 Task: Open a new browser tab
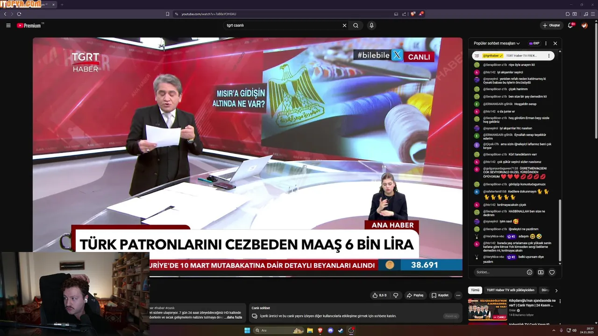[62, 5]
